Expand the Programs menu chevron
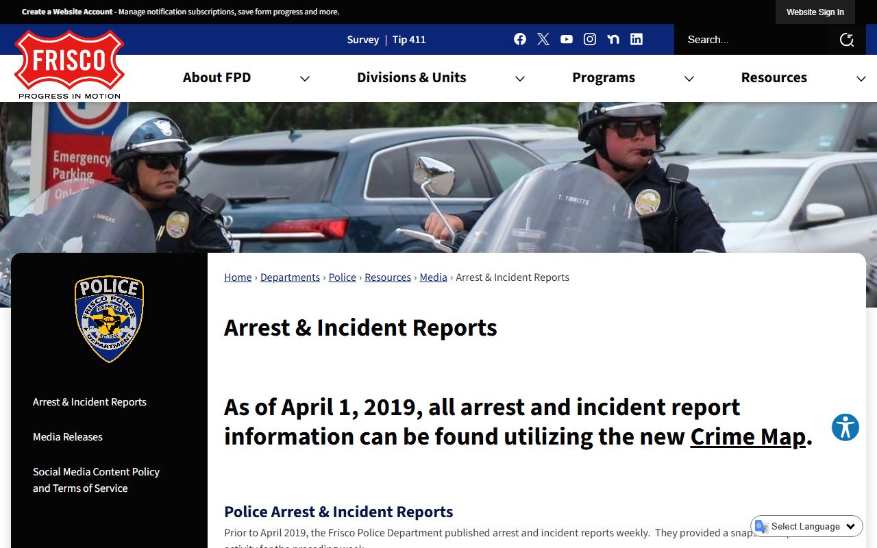877x548 pixels. point(689,79)
